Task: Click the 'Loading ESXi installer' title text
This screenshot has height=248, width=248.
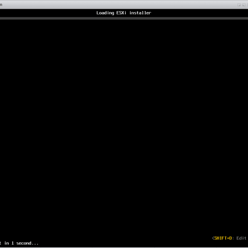Action: 124,13
